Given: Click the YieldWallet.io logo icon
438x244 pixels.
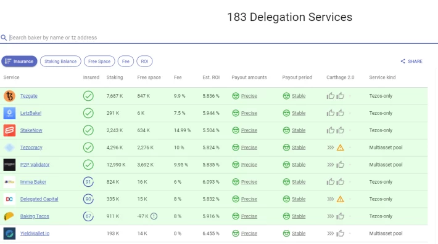Looking at the screenshot, I should click(9, 234).
